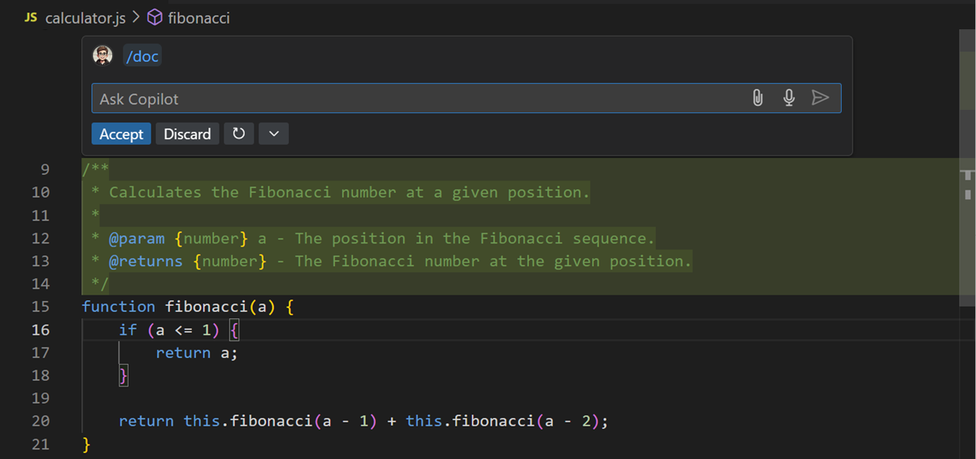Image resolution: width=976 pixels, height=459 pixels.
Task: Rerun the request with the circular arrow
Action: click(238, 134)
